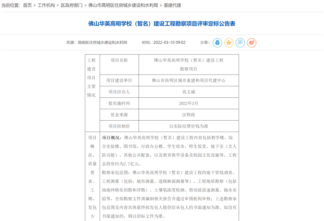Share the page via QQ penguin icon
This screenshot has height=221, width=324.
tap(217, 43)
